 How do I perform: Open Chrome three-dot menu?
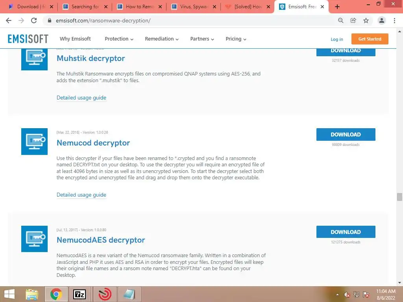394,20
